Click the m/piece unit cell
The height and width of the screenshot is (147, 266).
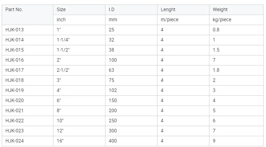[169, 20]
